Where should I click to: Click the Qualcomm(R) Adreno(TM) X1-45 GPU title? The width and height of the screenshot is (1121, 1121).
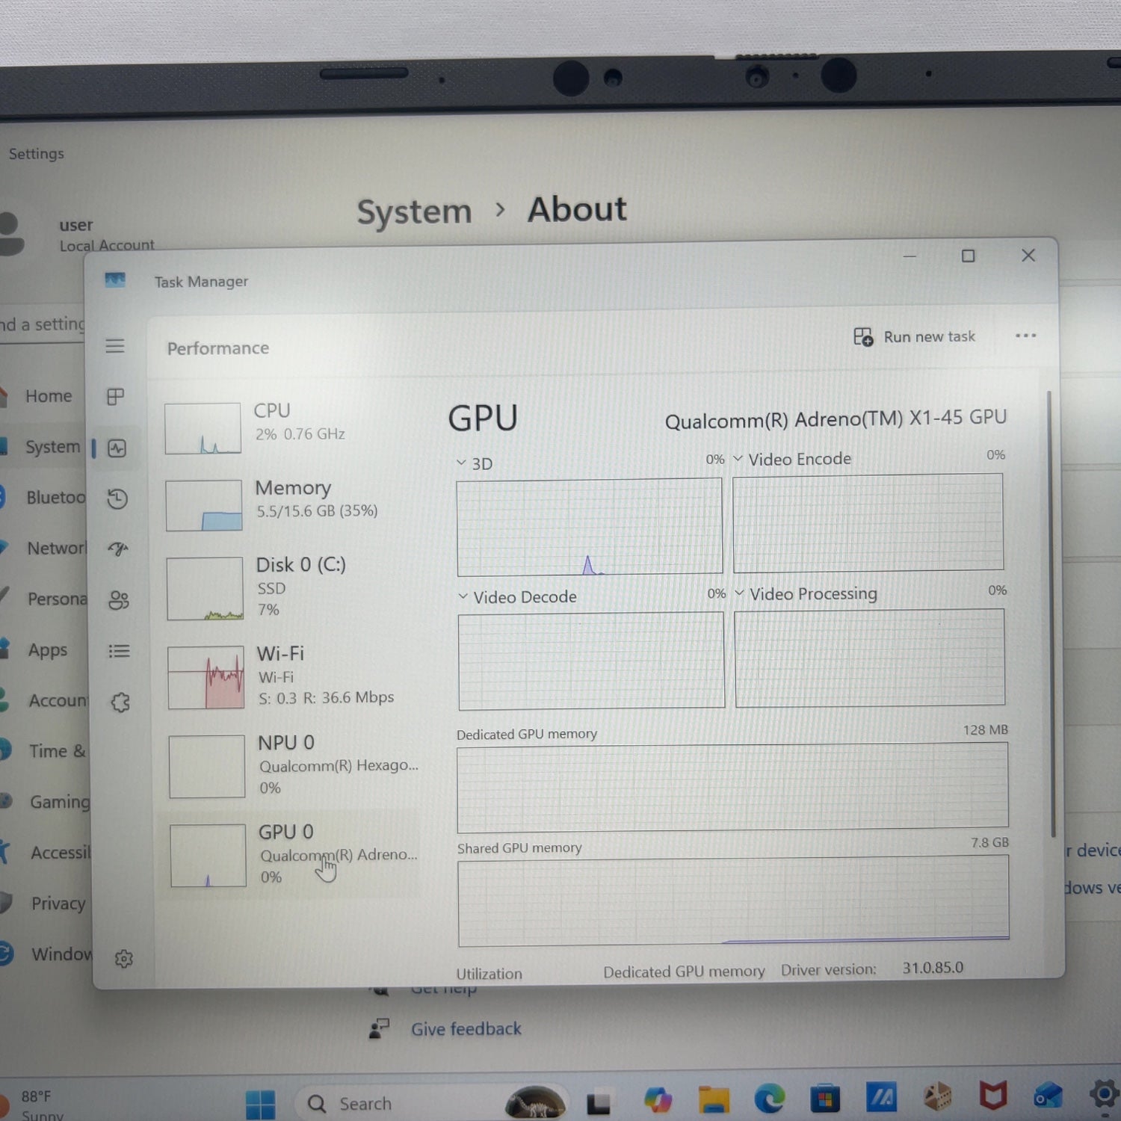[836, 419]
